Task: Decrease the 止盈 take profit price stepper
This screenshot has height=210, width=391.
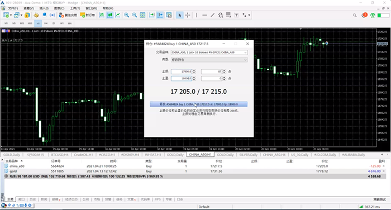Action: pyautogui.click(x=194, y=79)
